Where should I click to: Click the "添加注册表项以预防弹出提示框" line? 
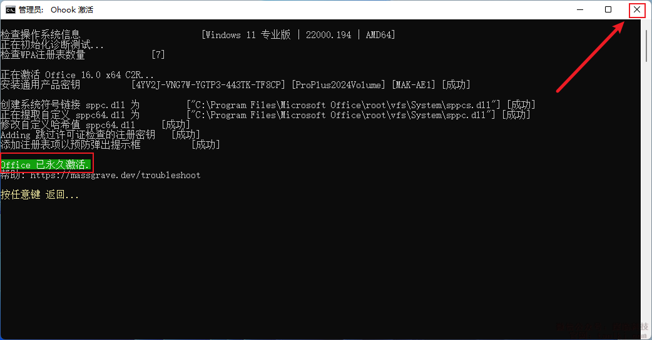(x=70, y=145)
